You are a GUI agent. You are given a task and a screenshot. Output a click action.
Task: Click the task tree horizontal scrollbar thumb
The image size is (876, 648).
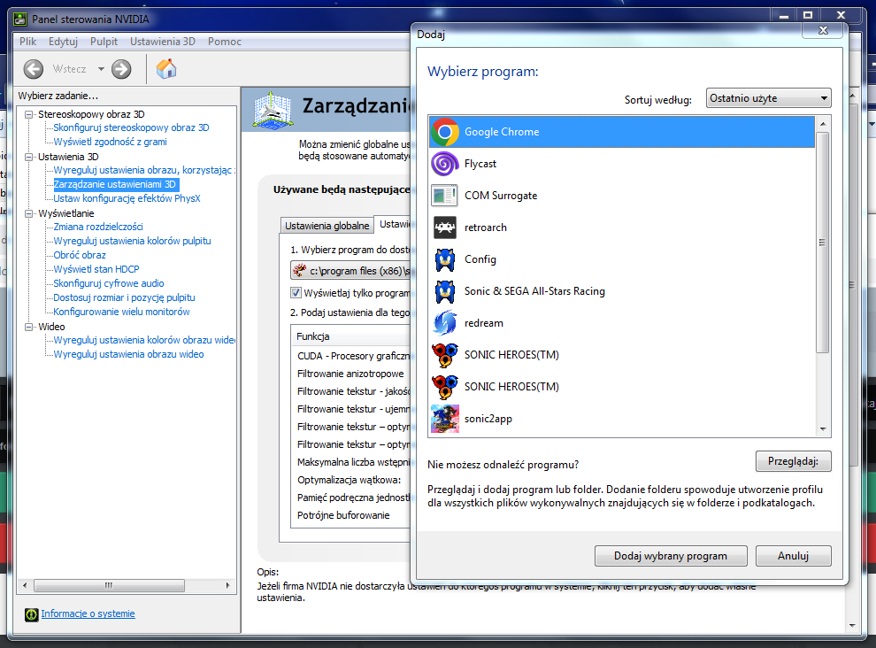pos(109,585)
